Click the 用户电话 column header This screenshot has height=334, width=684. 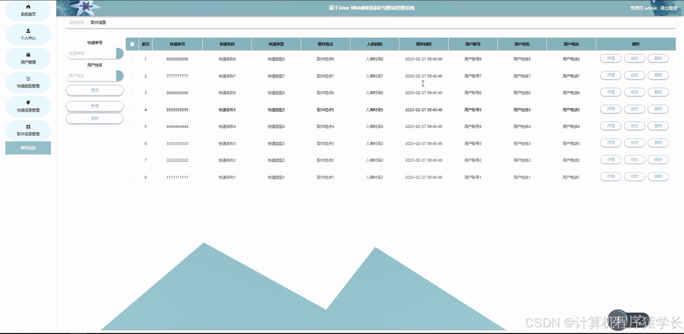coord(571,44)
